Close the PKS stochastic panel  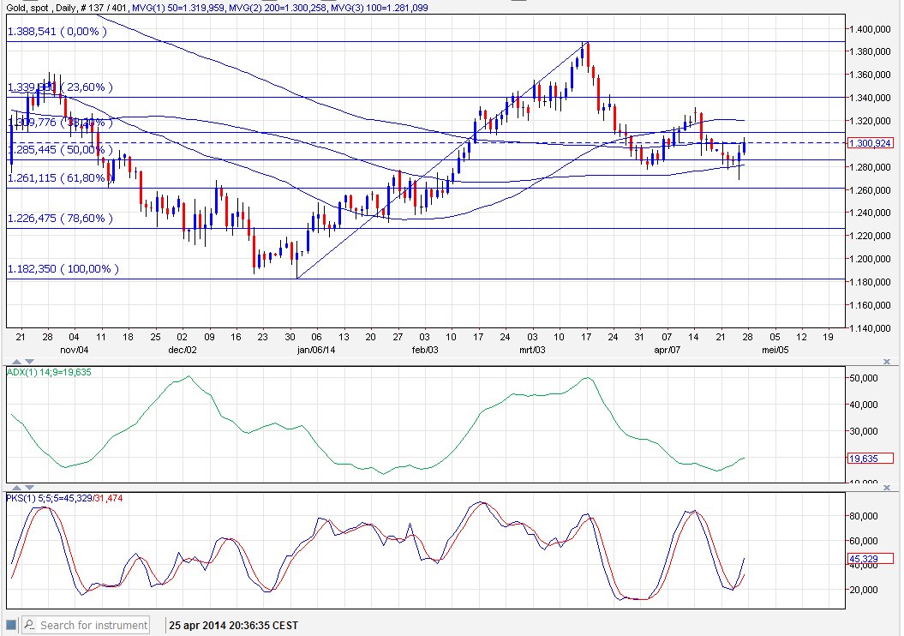pyautogui.click(x=887, y=488)
